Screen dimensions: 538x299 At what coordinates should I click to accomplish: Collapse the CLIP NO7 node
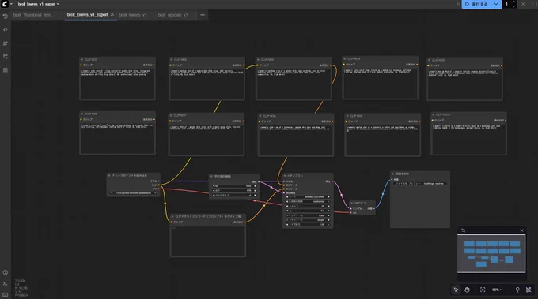point(171,116)
